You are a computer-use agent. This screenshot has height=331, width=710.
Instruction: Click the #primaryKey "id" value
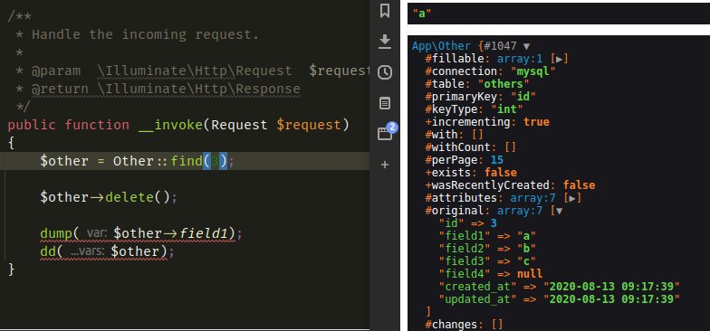coord(523,97)
